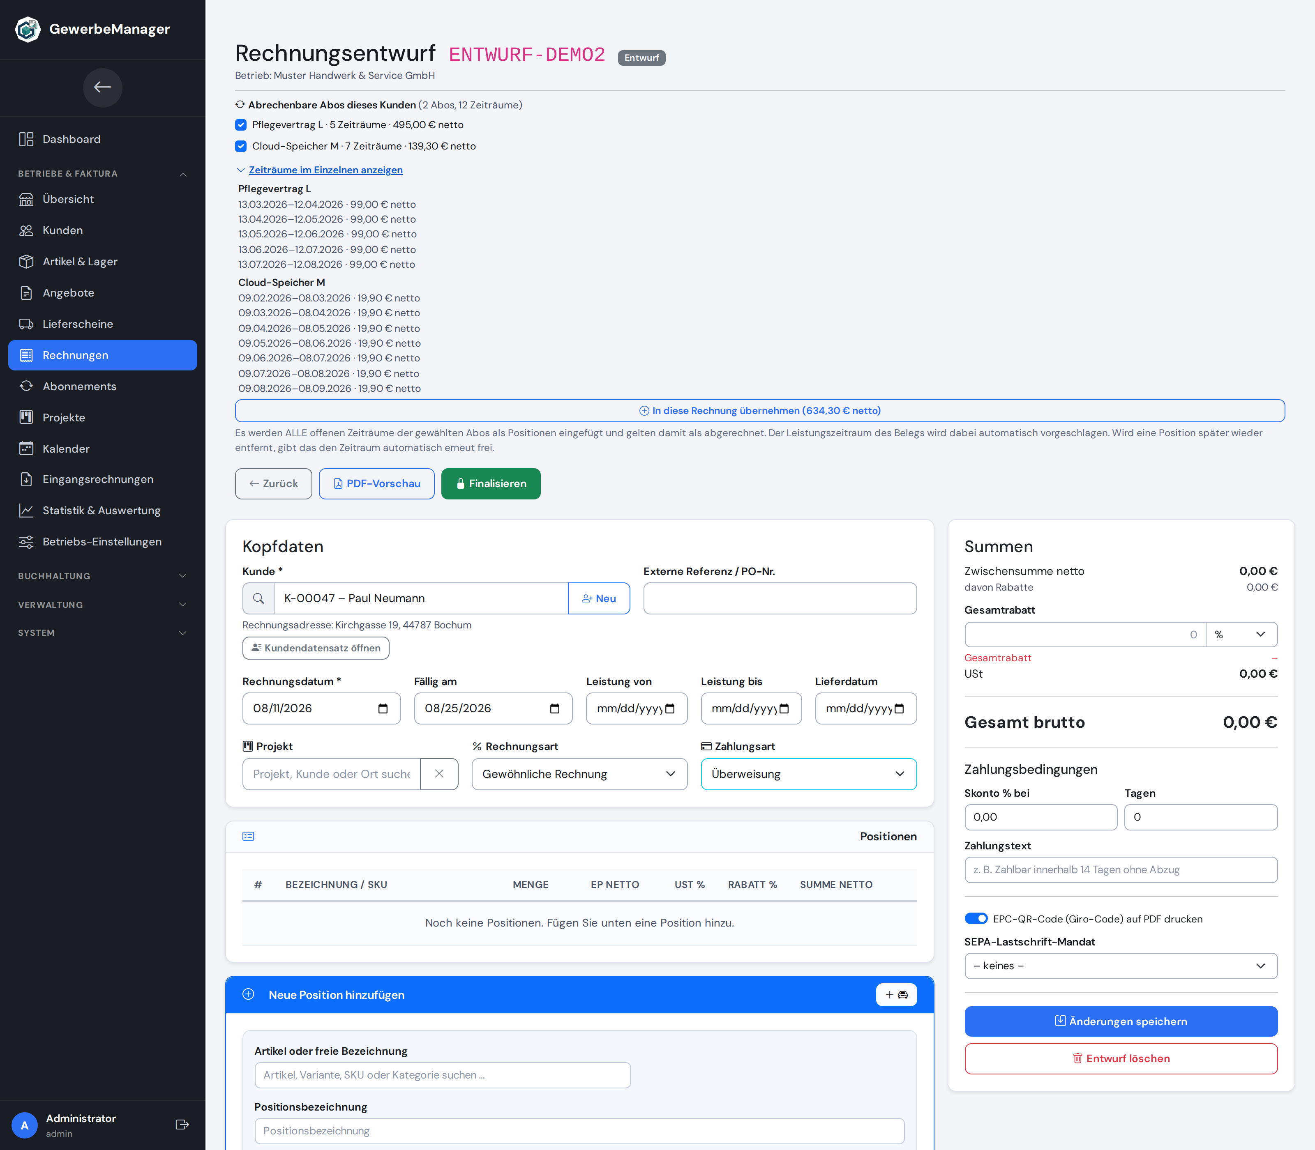Expand the Buchhaltung sidebar section
This screenshot has width=1315, height=1150.
[x=103, y=576]
